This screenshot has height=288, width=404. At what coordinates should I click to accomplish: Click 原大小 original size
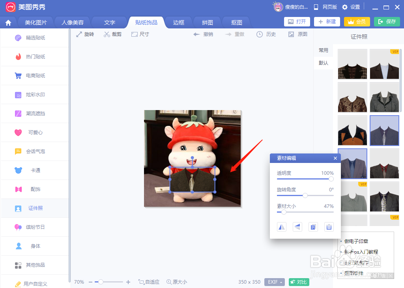(x=177, y=282)
